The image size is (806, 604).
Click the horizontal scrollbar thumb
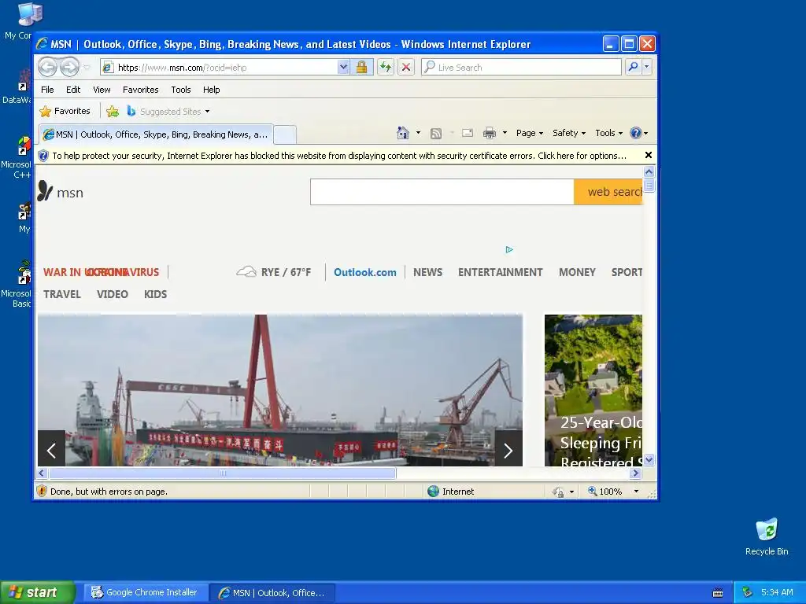pyautogui.click(x=223, y=473)
